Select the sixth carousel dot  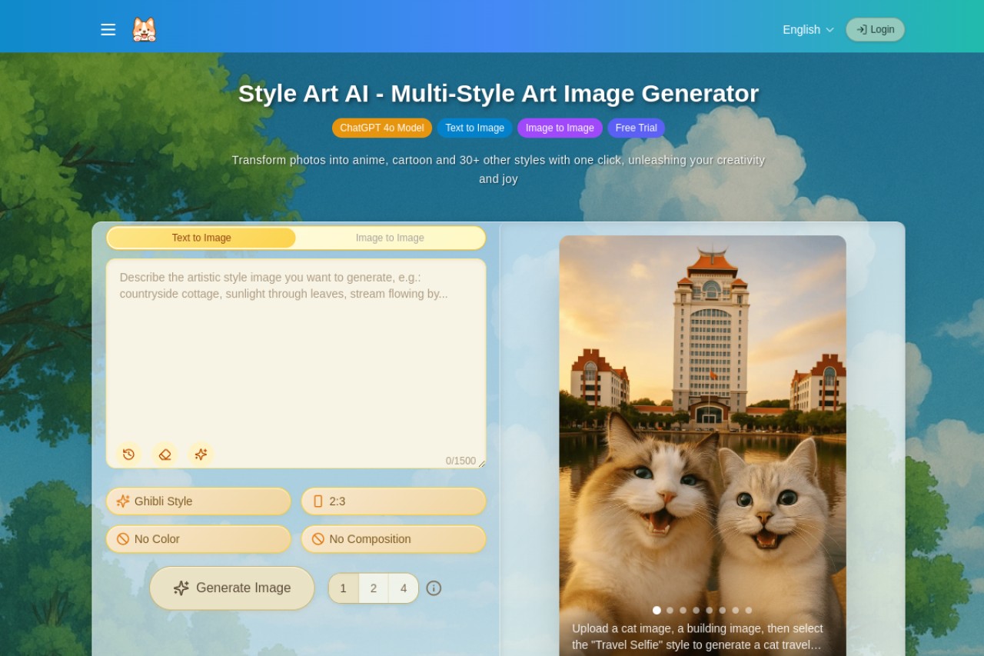[722, 611]
